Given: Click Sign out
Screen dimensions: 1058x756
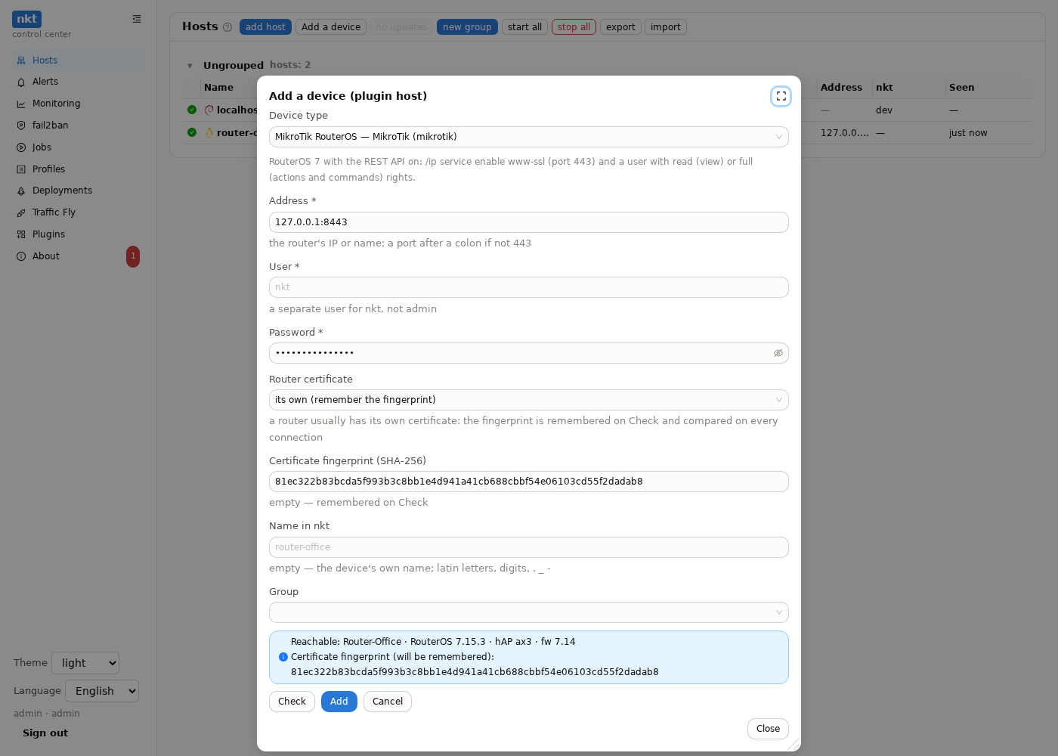Looking at the screenshot, I should [45, 733].
